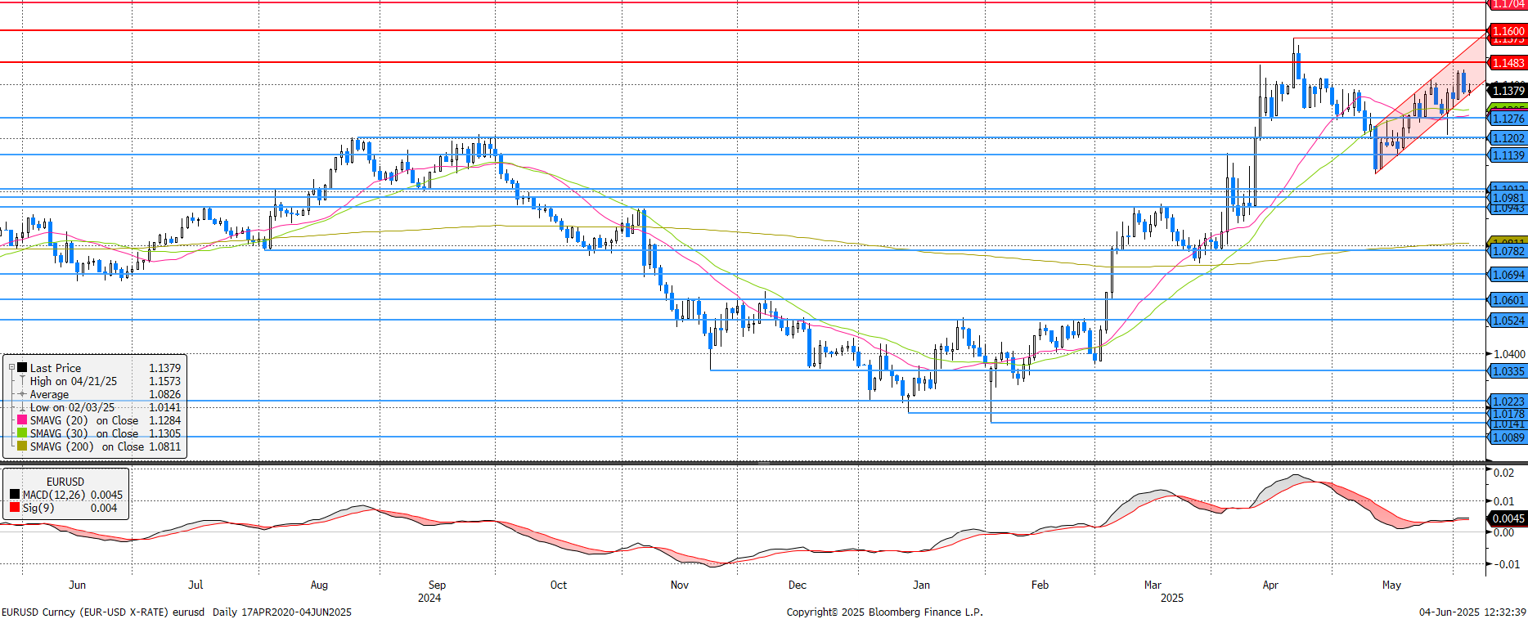Select the High marker icon in legend

click(x=22, y=381)
